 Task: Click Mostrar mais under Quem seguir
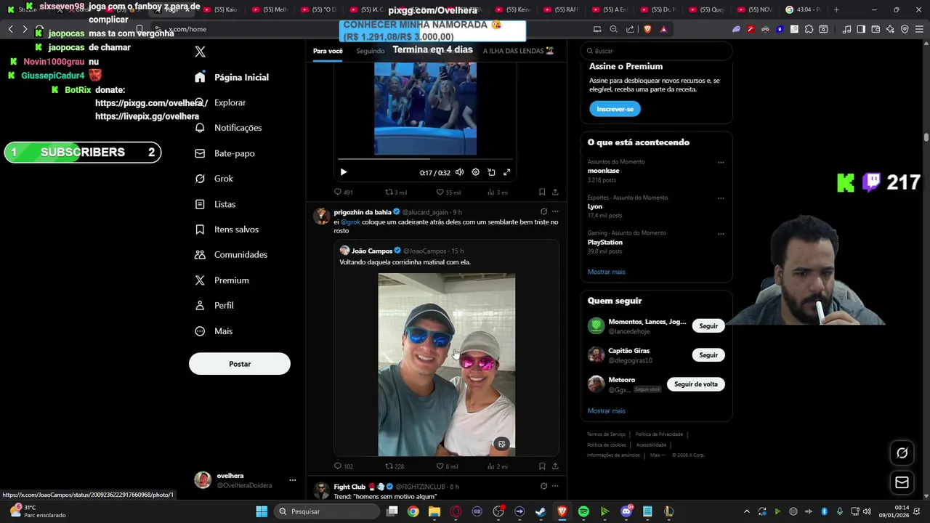pyautogui.click(x=607, y=411)
